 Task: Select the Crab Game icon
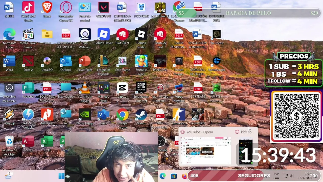(122, 64)
